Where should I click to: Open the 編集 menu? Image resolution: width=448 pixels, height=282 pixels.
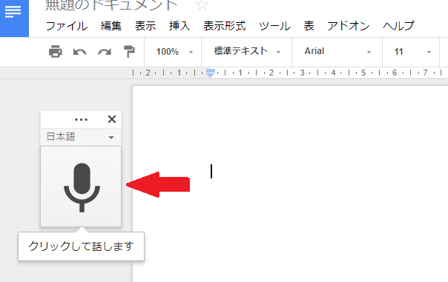[111, 26]
